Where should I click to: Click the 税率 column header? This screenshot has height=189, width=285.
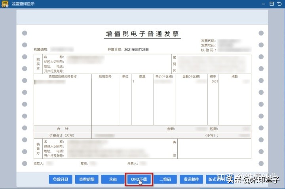click(213, 76)
